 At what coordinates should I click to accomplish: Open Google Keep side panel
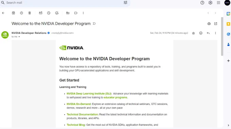[228, 24]
